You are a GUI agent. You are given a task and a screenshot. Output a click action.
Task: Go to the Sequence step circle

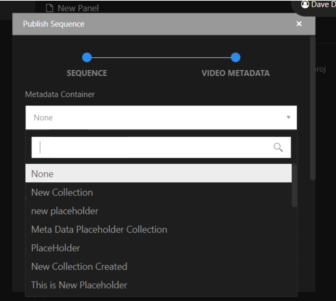[x=87, y=58]
